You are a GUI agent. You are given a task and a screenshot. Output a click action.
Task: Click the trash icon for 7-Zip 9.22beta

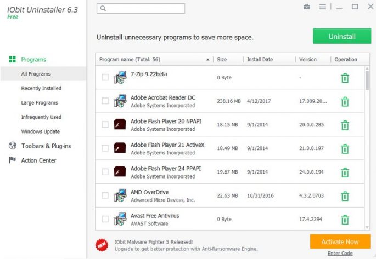[x=345, y=78]
